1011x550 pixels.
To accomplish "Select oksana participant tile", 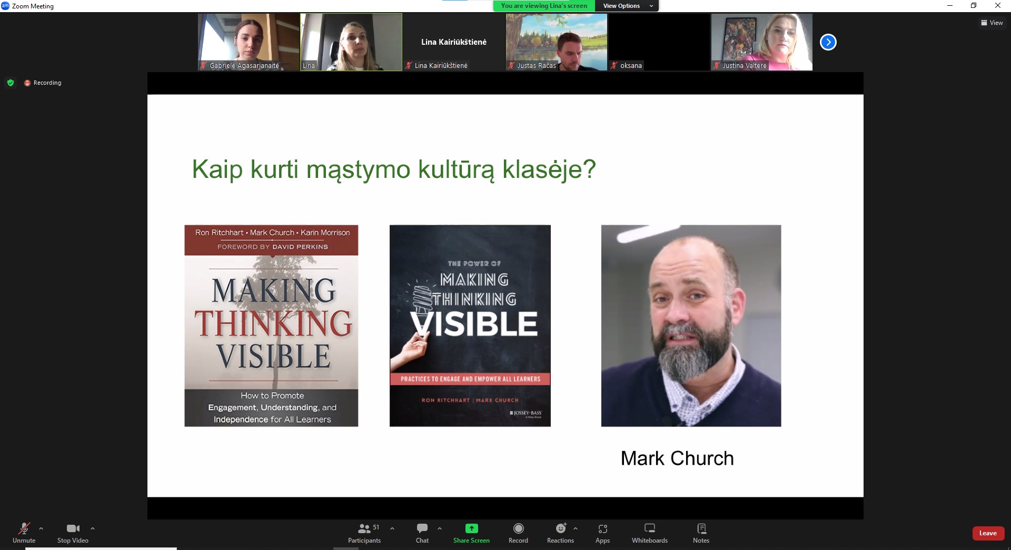I will (659, 42).
